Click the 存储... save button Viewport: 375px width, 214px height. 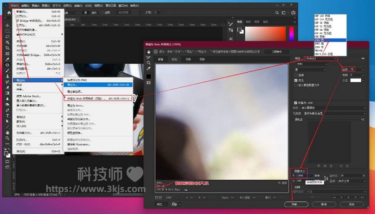(296, 204)
